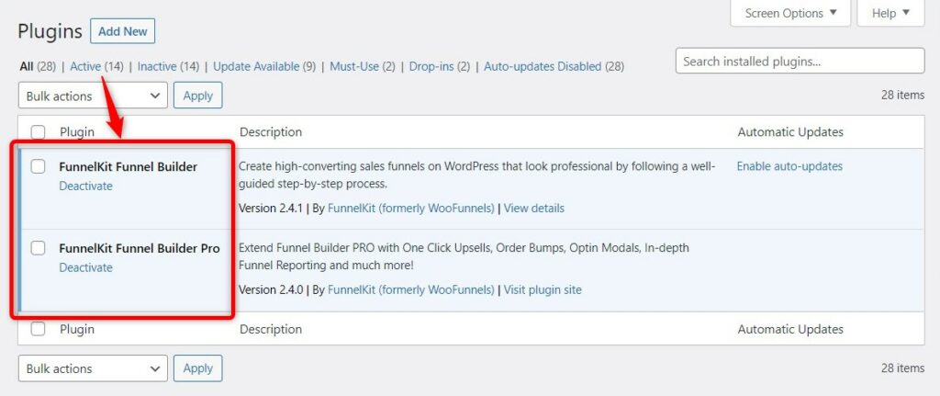The image size is (940, 396).
Task: Click the top Apply button
Action: [198, 96]
